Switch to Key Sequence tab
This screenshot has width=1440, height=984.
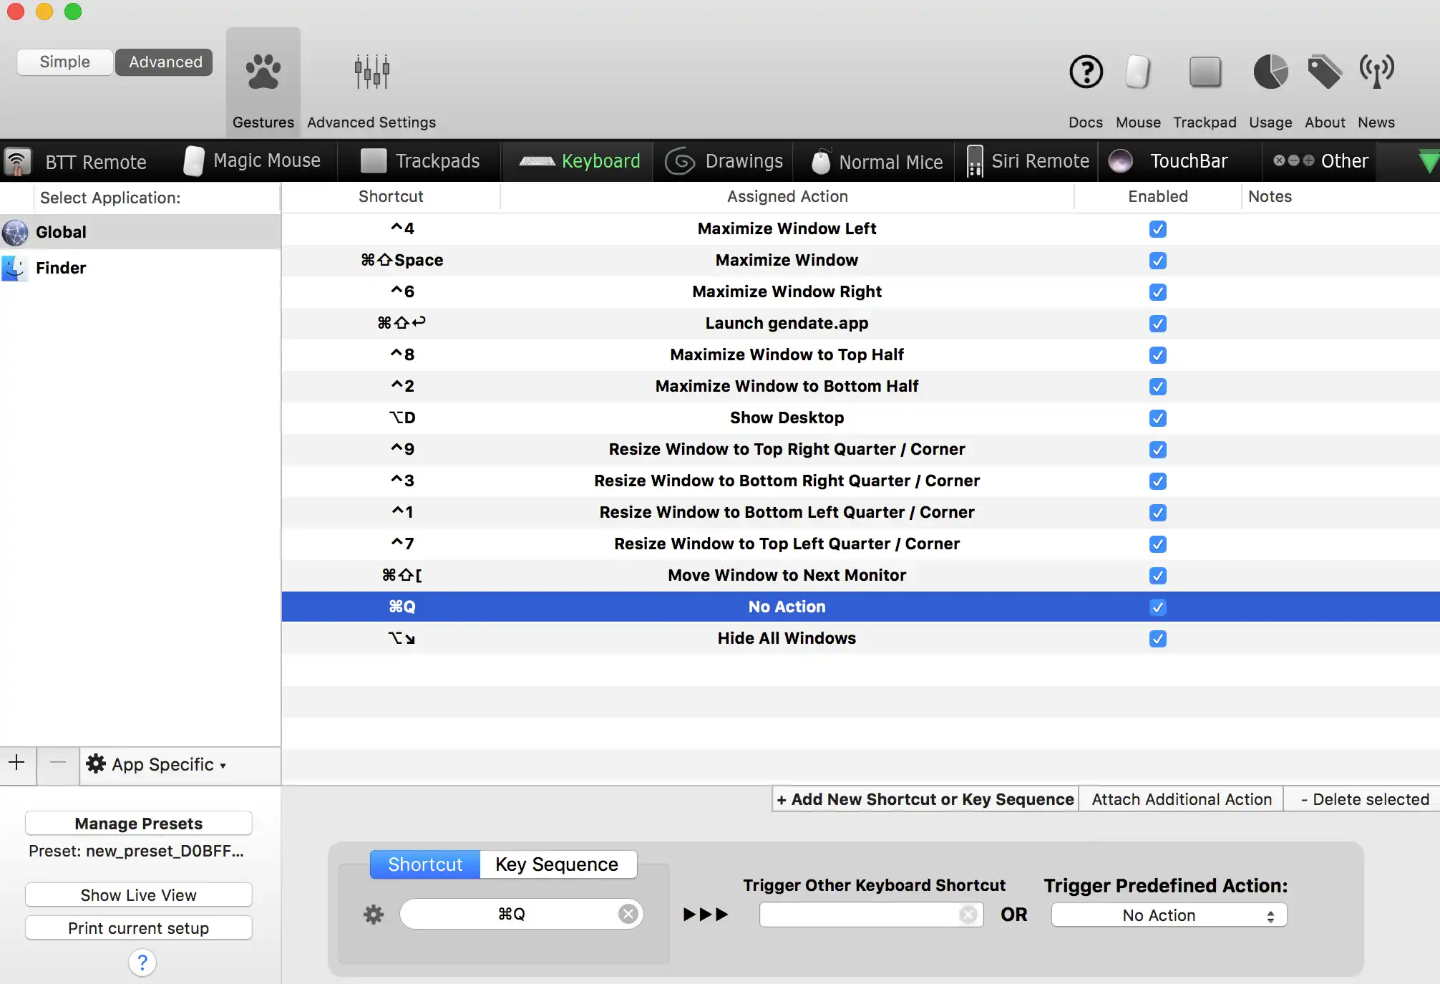[x=557, y=864]
